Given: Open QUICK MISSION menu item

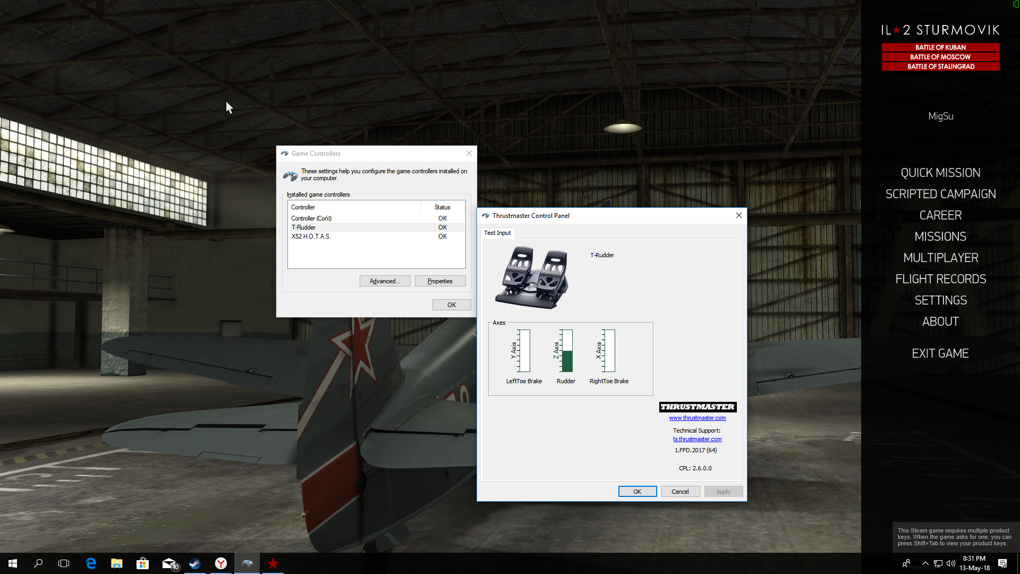Looking at the screenshot, I should 940,173.
